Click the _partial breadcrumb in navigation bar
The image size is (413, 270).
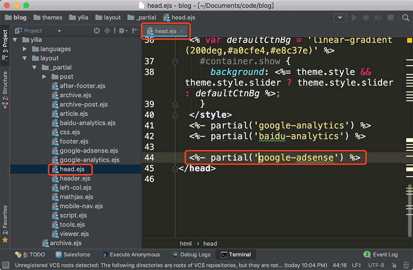click(x=142, y=18)
